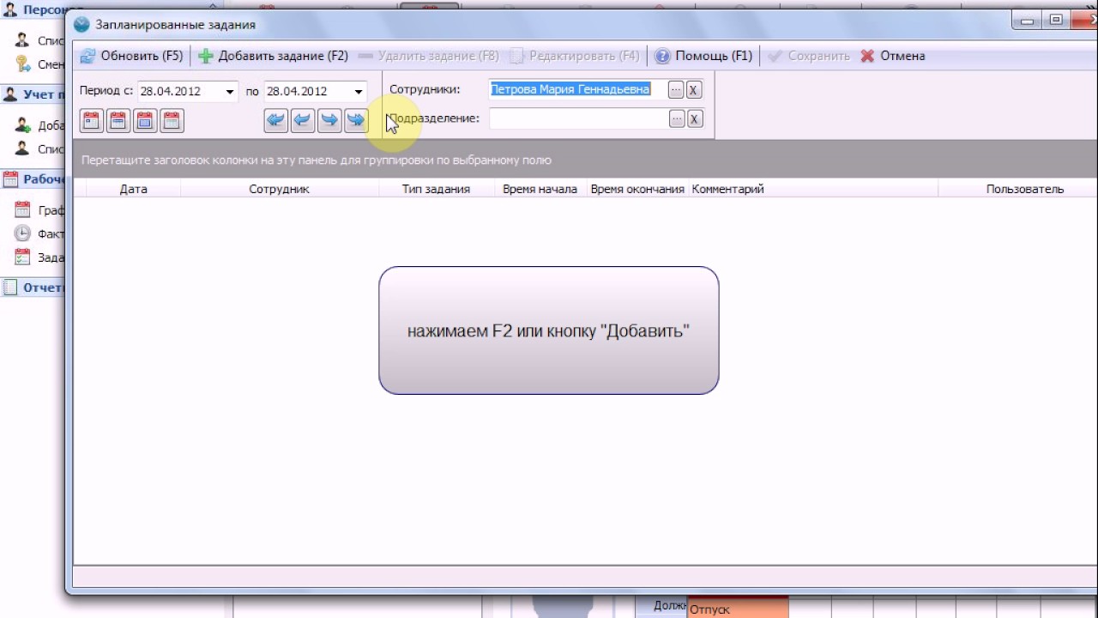Open the Отчеты section in background sidebar

pos(34,288)
